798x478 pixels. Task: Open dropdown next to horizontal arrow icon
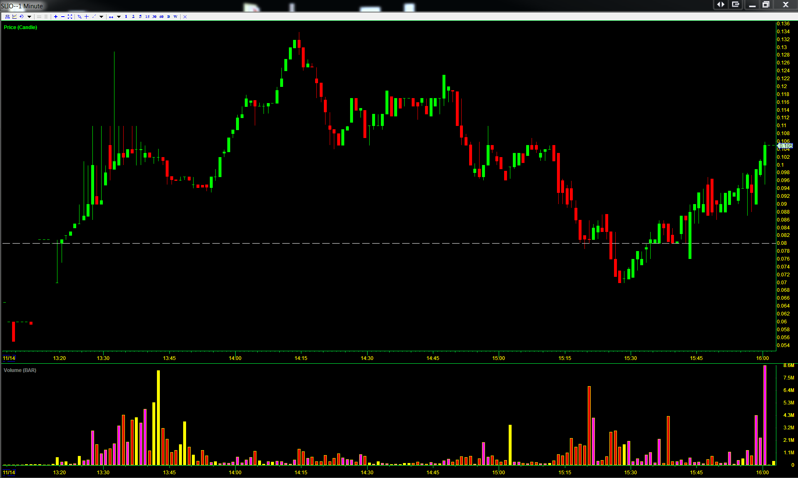[x=119, y=17]
